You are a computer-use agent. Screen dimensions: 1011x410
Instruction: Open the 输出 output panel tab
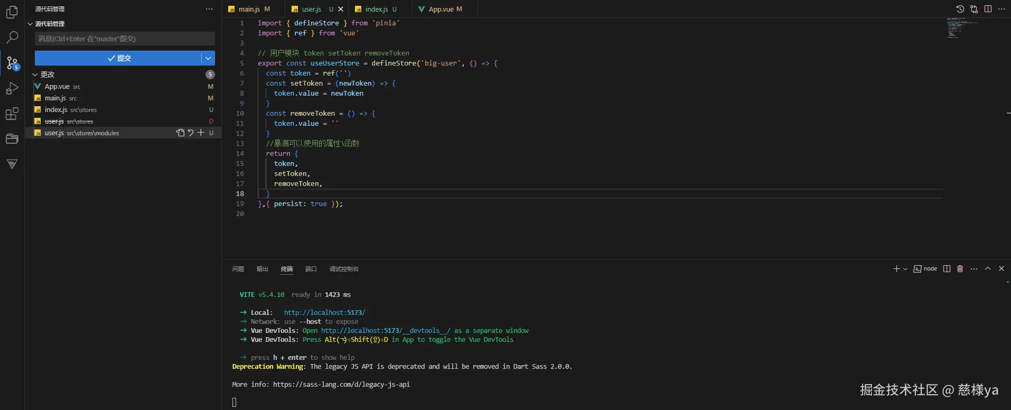(x=263, y=269)
